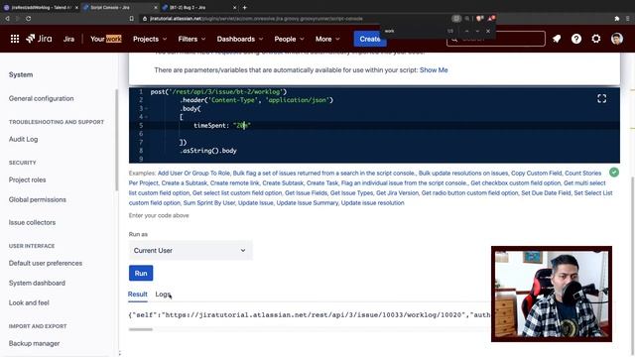
Task: Expand the People menu
Action: pyautogui.click(x=289, y=39)
